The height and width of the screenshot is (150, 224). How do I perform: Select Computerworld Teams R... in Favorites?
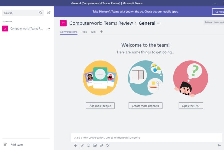pos(27,29)
